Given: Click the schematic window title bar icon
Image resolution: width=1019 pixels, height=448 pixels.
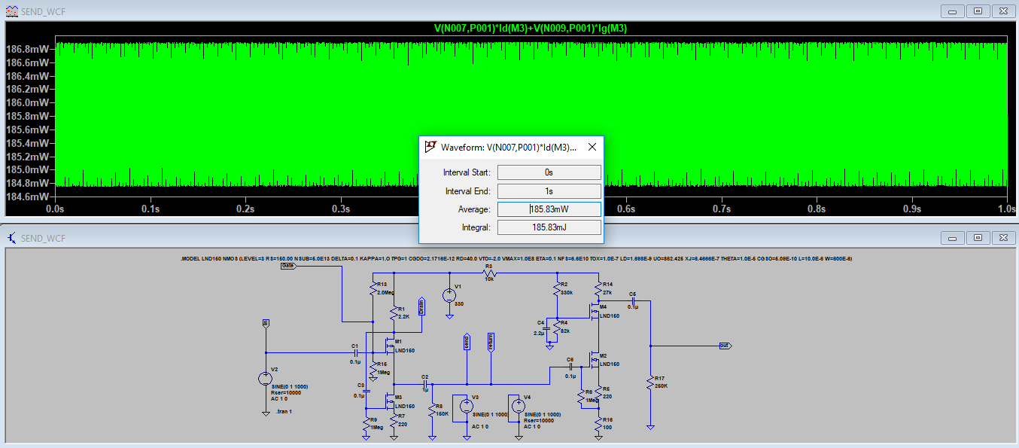Looking at the screenshot, I should 12,238.
